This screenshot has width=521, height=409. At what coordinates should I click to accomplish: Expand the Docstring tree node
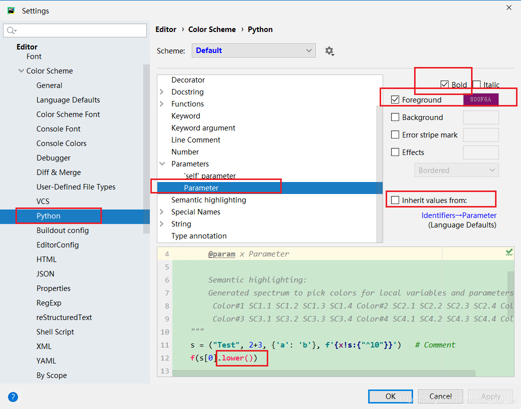tap(162, 91)
